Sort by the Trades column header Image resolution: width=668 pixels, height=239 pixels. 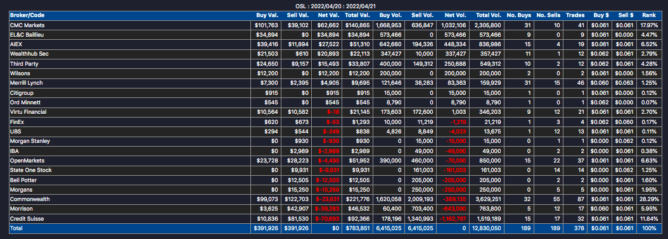[575, 15]
